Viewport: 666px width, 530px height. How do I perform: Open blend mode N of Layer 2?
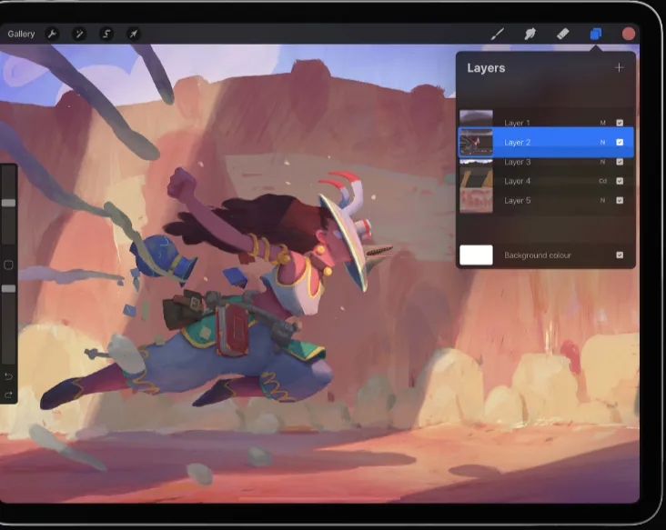pos(602,142)
